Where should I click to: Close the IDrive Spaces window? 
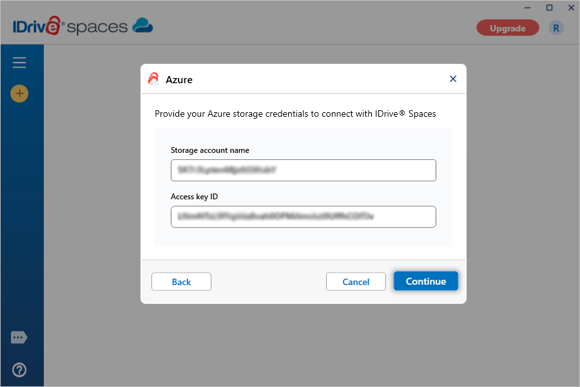(x=571, y=8)
